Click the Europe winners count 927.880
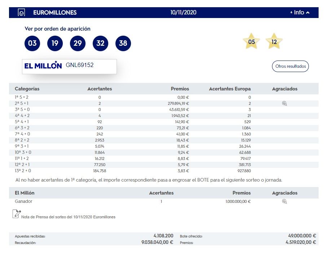 [244, 171]
